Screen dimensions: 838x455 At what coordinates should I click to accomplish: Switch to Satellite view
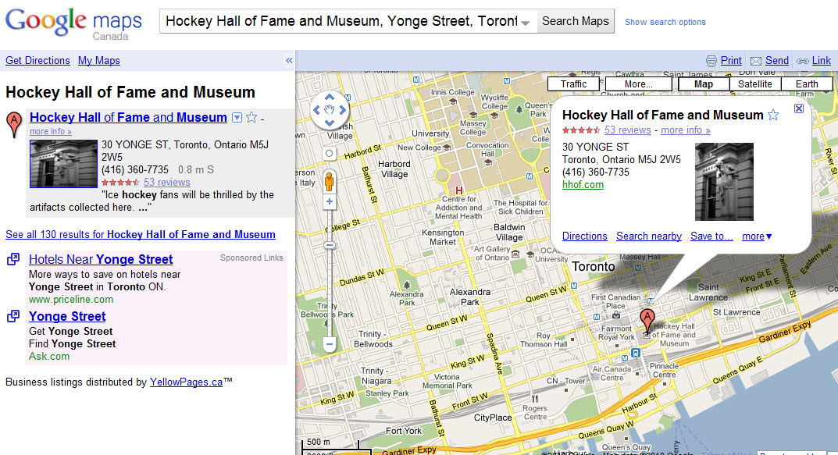[x=754, y=84]
